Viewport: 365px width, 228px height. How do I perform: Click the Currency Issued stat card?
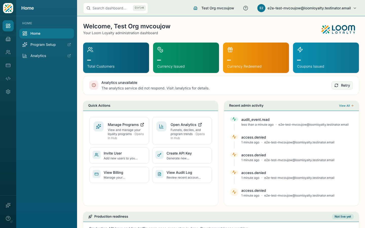[186, 58]
